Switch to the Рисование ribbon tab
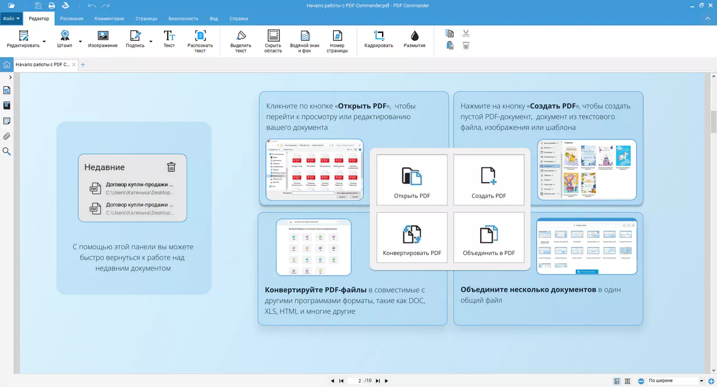Screen dimensions: 717x387 [71, 18]
